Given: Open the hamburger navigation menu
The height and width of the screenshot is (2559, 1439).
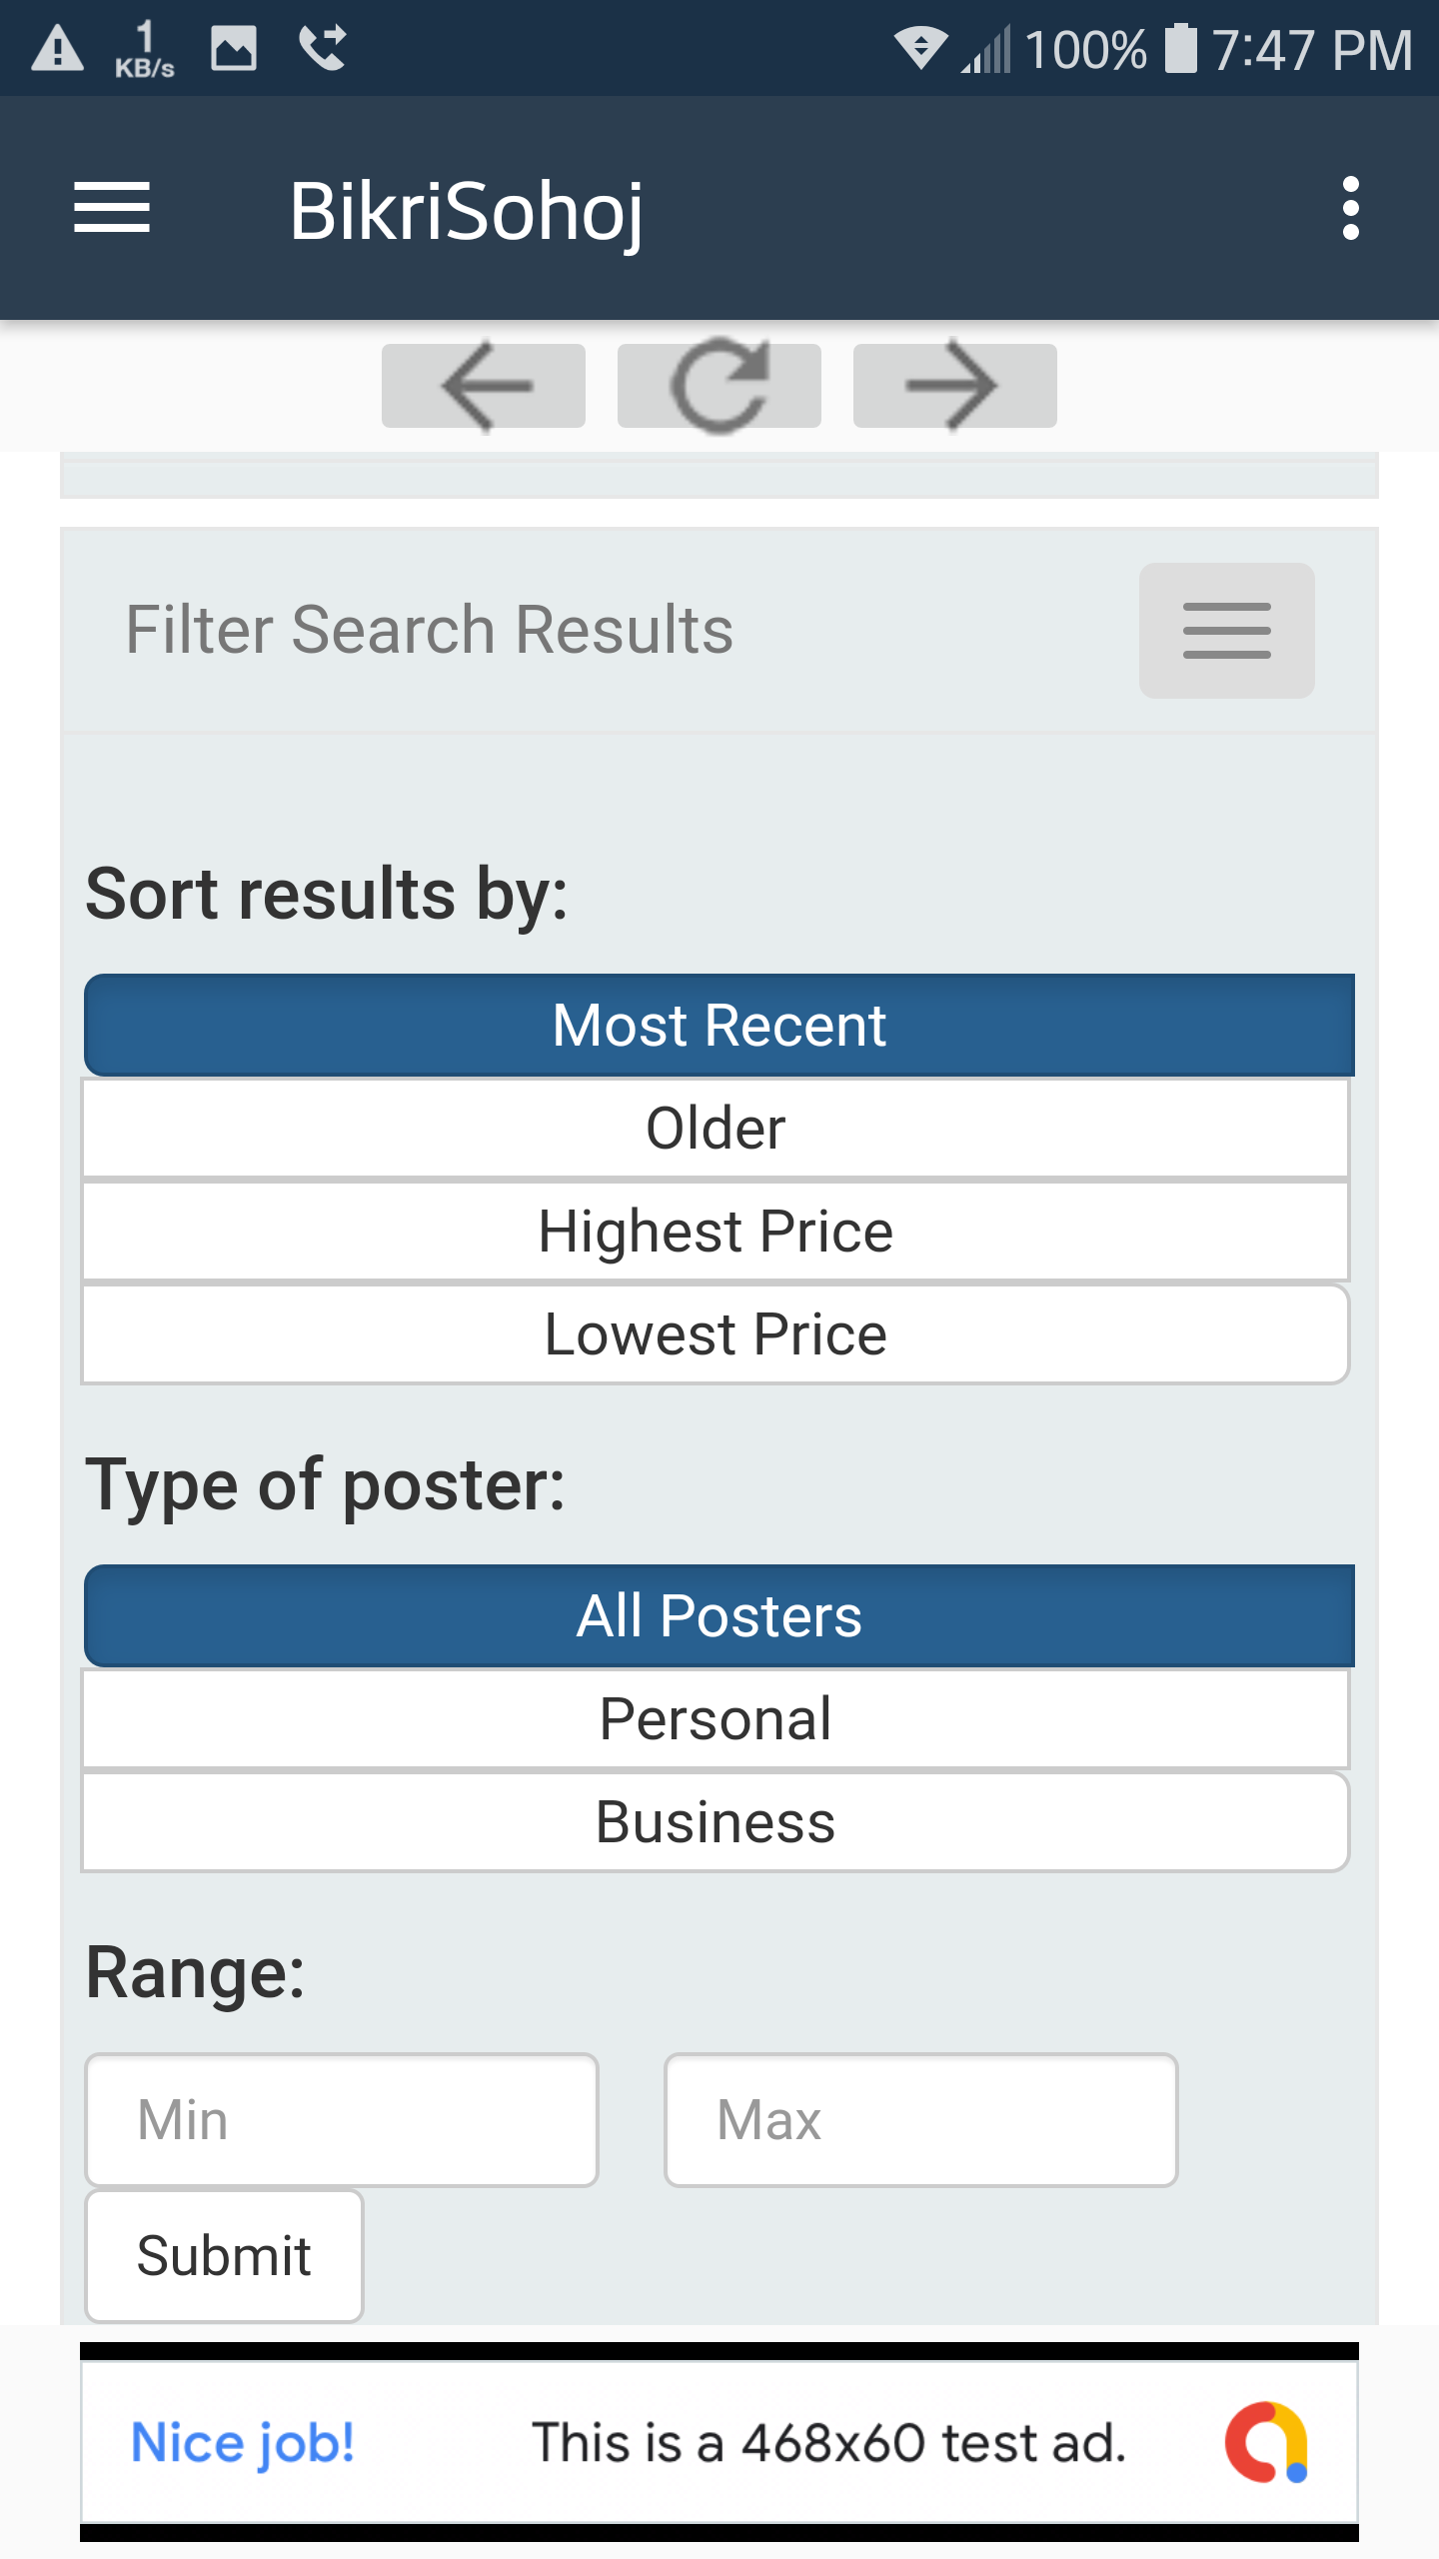Looking at the screenshot, I should (x=112, y=208).
